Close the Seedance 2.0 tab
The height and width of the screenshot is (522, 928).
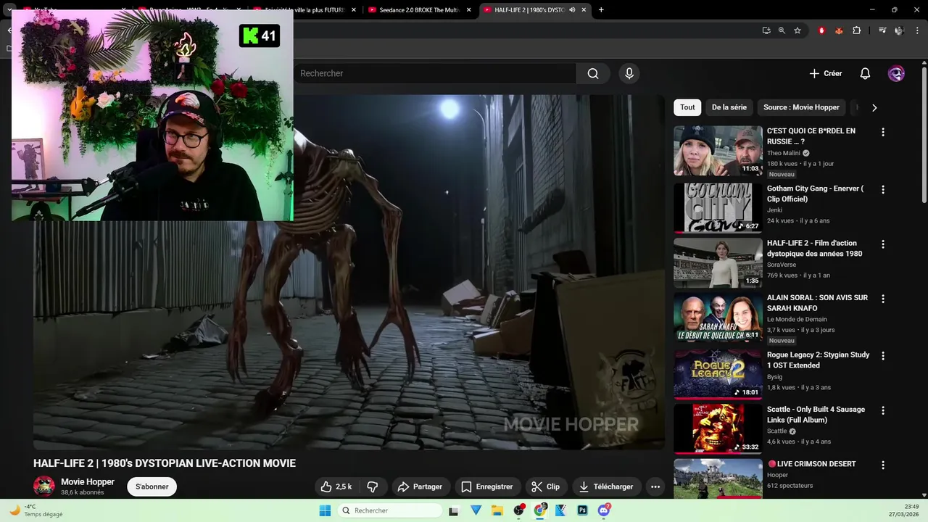point(469,9)
